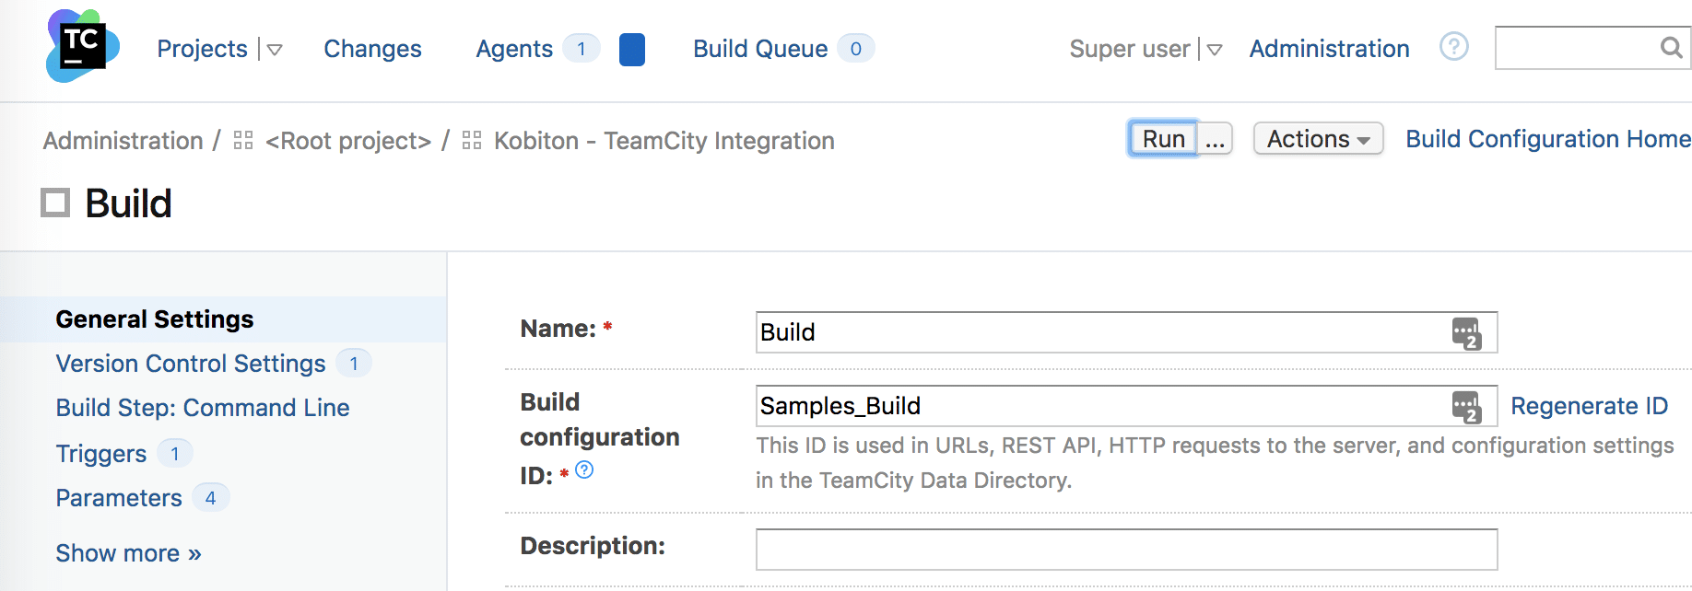Open the Projects page
This screenshot has height=591, width=1692.
(x=202, y=49)
